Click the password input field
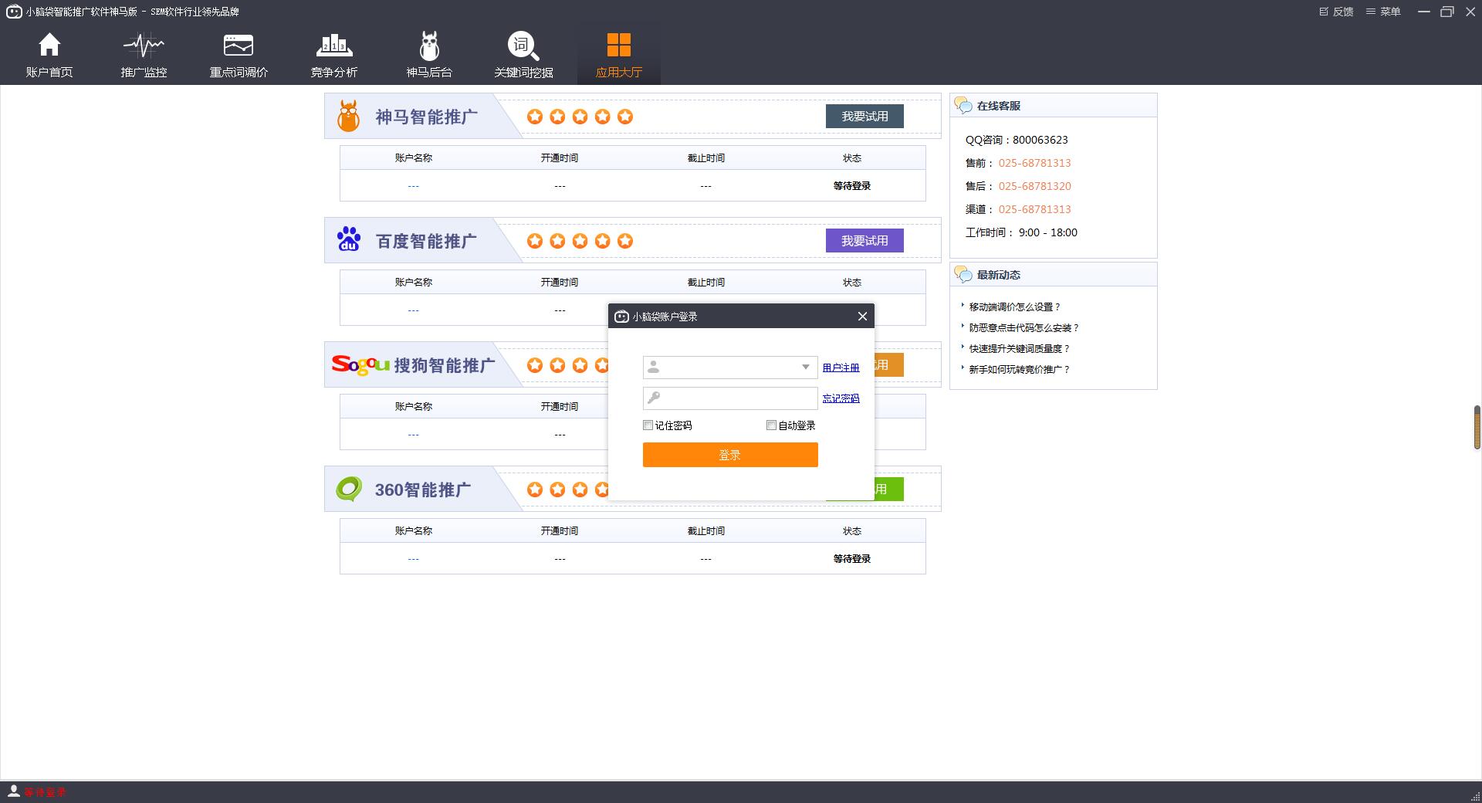The image size is (1482, 803). click(730, 398)
